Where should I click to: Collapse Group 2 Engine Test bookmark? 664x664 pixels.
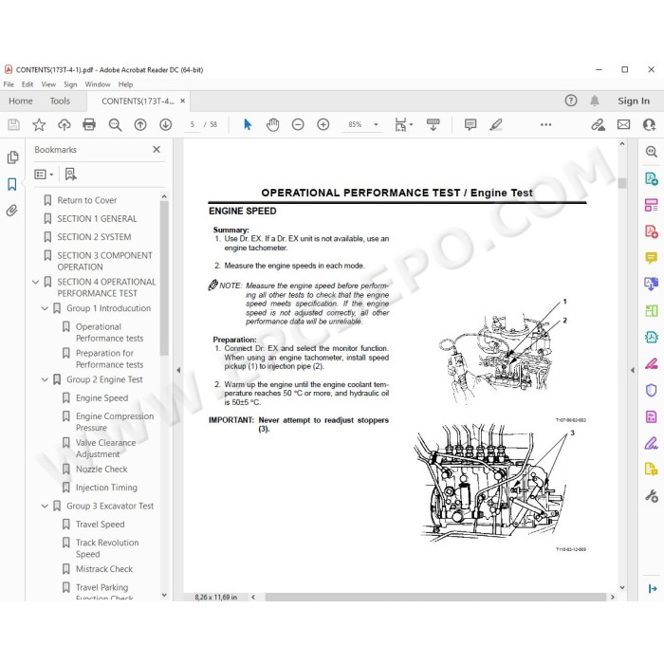point(45,379)
